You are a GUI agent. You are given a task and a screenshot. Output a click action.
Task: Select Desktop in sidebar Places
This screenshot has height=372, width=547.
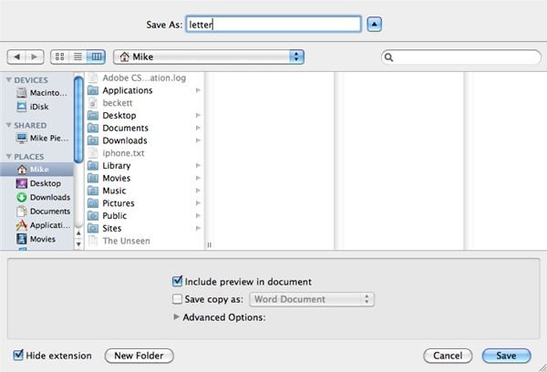pyautogui.click(x=38, y=183)
